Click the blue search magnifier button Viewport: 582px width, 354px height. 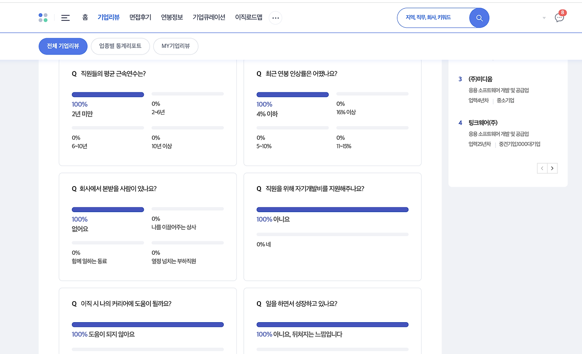[x=479, y=18]
